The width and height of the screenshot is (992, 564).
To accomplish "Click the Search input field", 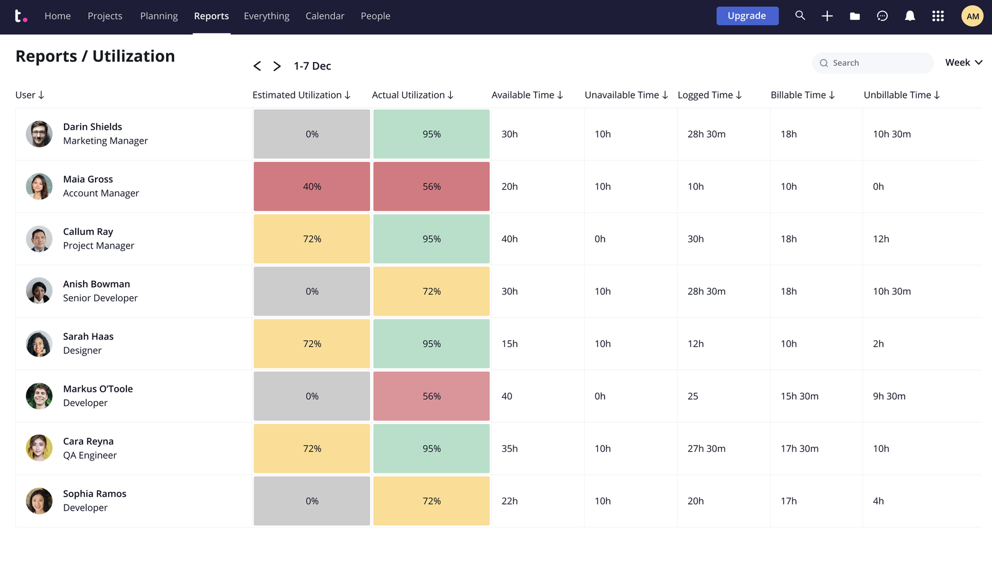I will point(877,63).
